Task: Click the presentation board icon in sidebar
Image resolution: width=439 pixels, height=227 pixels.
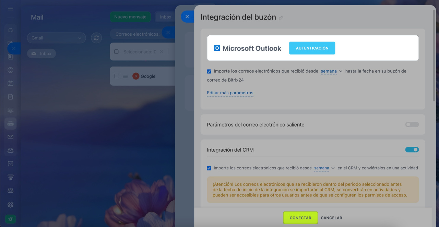Action: (x=10, y=110)
